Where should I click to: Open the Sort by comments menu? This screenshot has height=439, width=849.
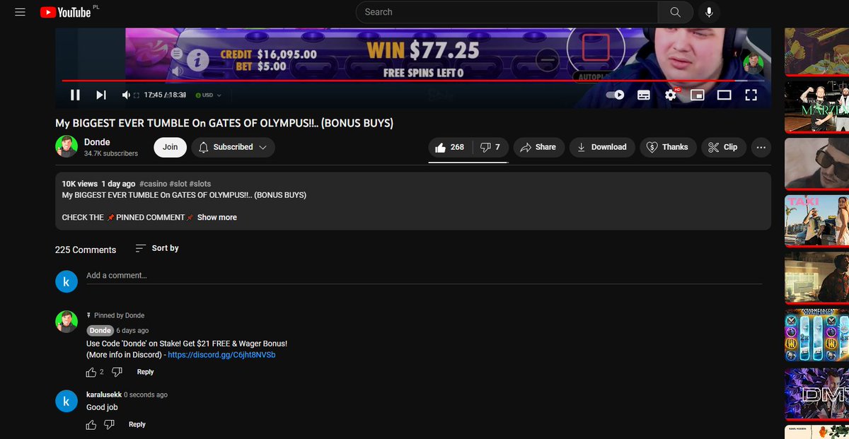[157, 248]
